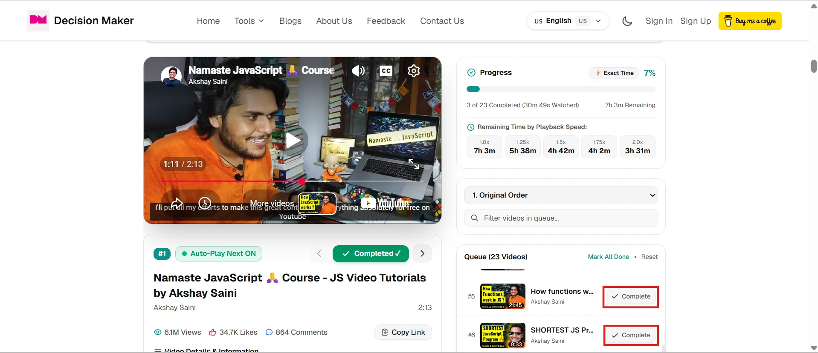Click the YouTube logo on video
The width and height of the screenshot is (818, 353).
pyautogui.click(x=385, y=203)
